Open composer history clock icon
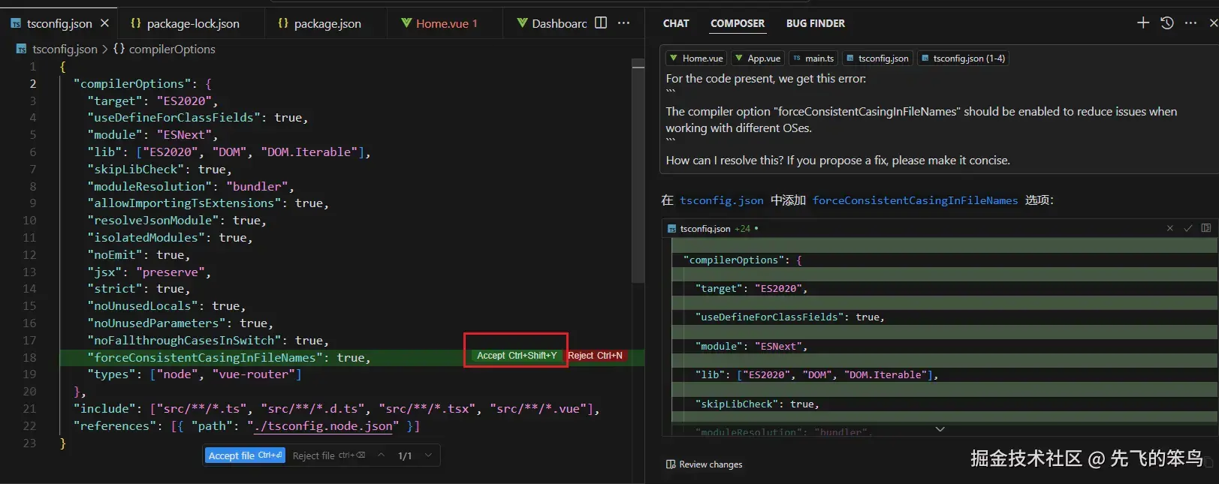The image size is (1219, 484). tap(1167, 23)
